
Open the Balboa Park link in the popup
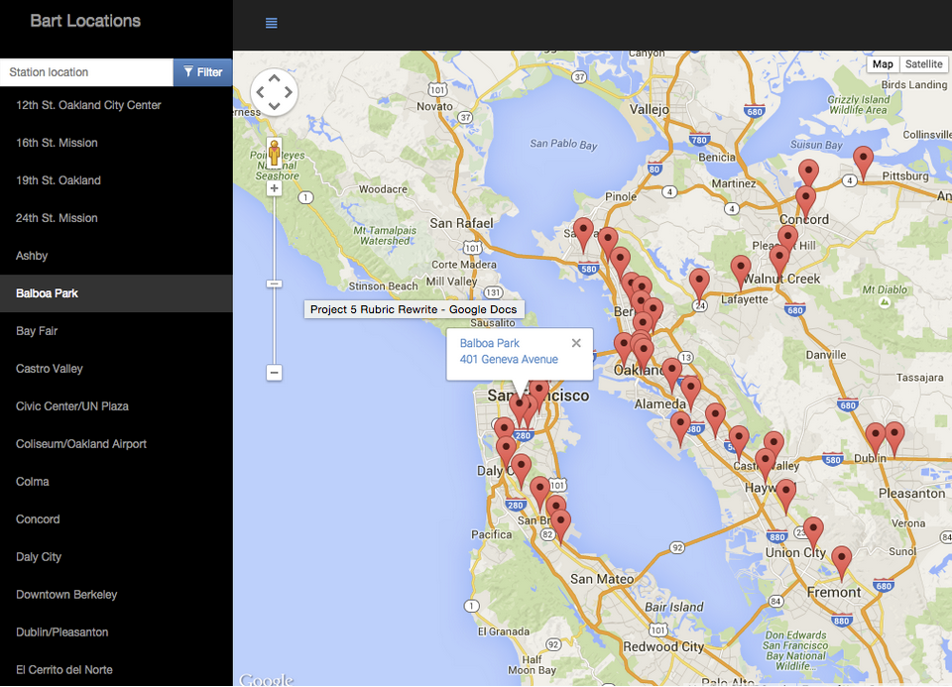489,343
